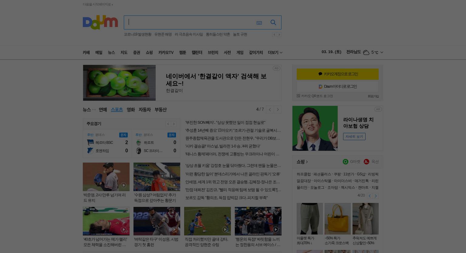
Task: Switch to the 자동차 news tab
Action: (145, 110)
